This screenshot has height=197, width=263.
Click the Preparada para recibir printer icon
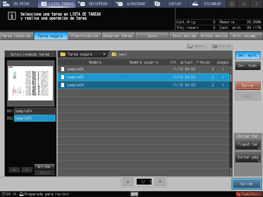click(21, 194)
